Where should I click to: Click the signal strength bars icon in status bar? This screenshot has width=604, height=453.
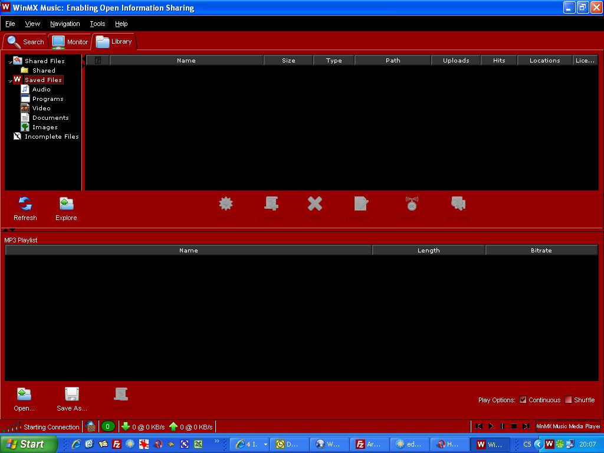12,426
